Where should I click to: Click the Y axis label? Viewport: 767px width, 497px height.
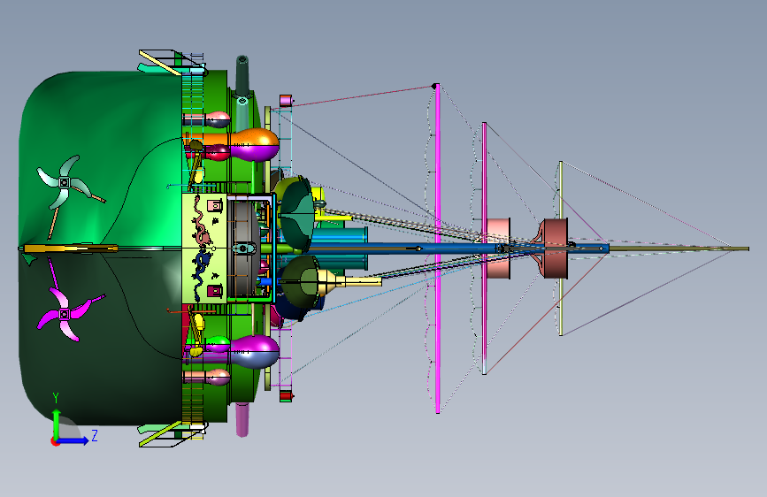[56, 398]
